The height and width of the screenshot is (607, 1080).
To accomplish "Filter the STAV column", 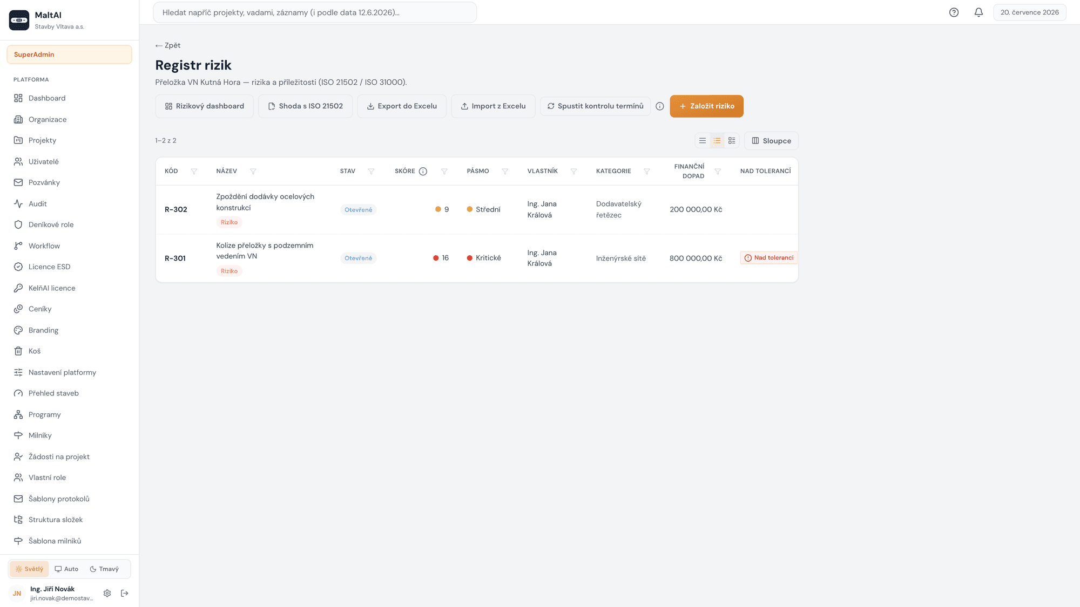I will (x=371, y=172).
